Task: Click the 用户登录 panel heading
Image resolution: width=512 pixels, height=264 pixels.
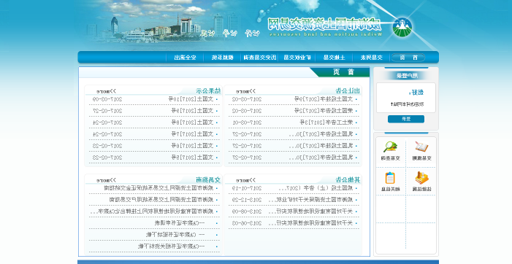Action: coord(407,76)
